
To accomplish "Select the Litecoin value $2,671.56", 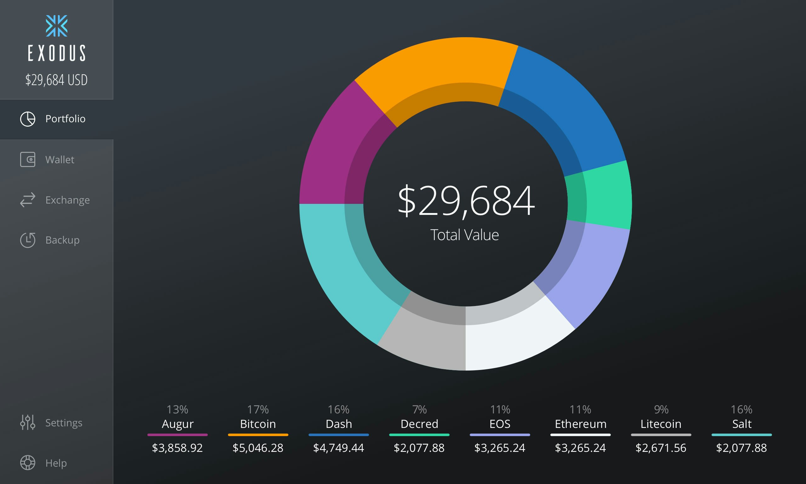I will (x=661, y=448).
